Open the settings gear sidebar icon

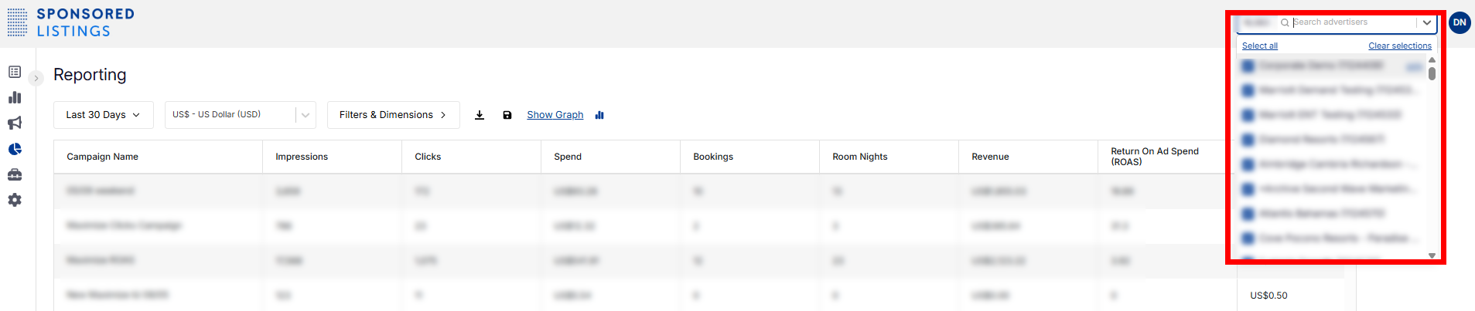[x=15, y=200]
